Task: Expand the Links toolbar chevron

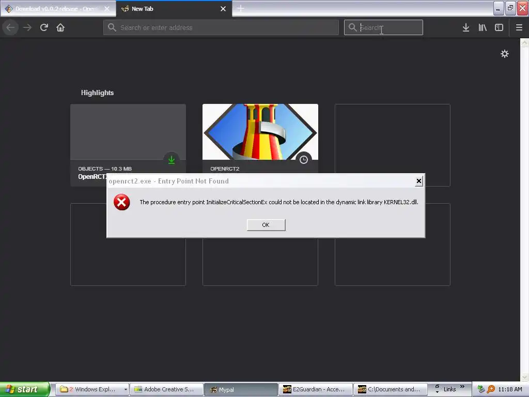Action: point(462,387)
